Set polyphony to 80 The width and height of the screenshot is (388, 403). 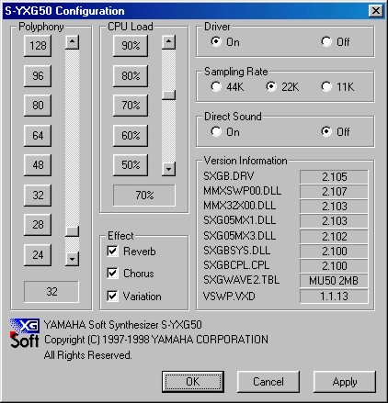pyautogui.click(x=38, y=106)
